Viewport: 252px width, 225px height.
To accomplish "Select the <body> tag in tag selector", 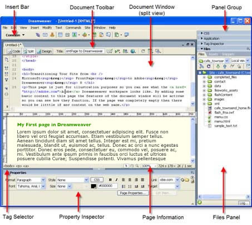I will (9, 166).
